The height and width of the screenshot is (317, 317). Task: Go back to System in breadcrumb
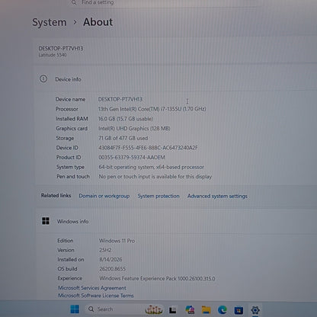50,22
